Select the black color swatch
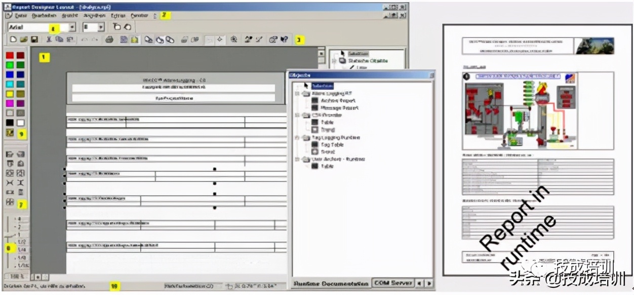634x295 pixels. click(10, 123)
